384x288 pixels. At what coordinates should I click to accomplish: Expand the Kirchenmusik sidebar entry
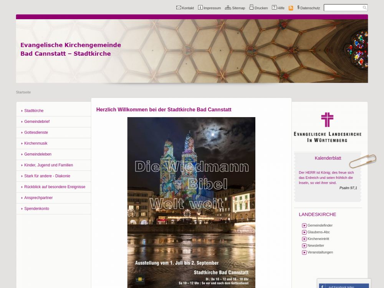click(x=36, y=143)
